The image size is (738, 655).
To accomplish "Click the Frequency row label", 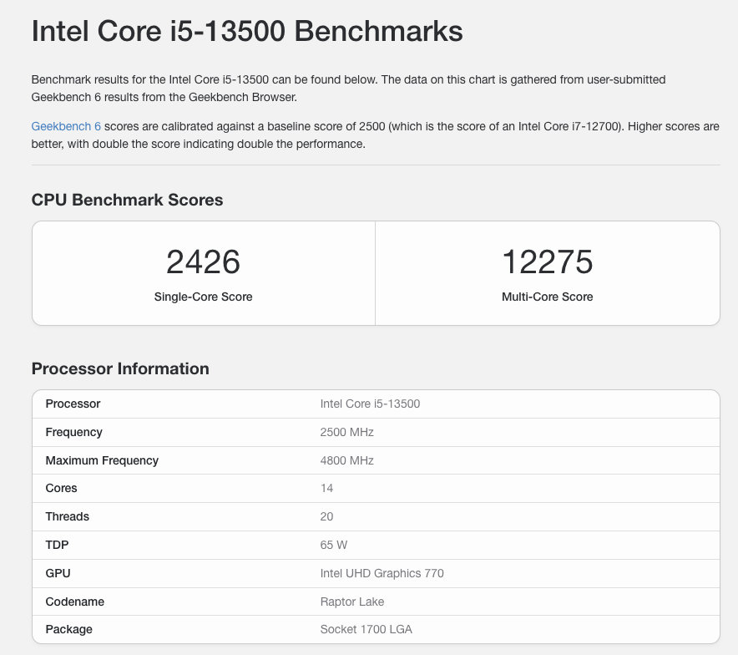I will (x=74, y=432).
